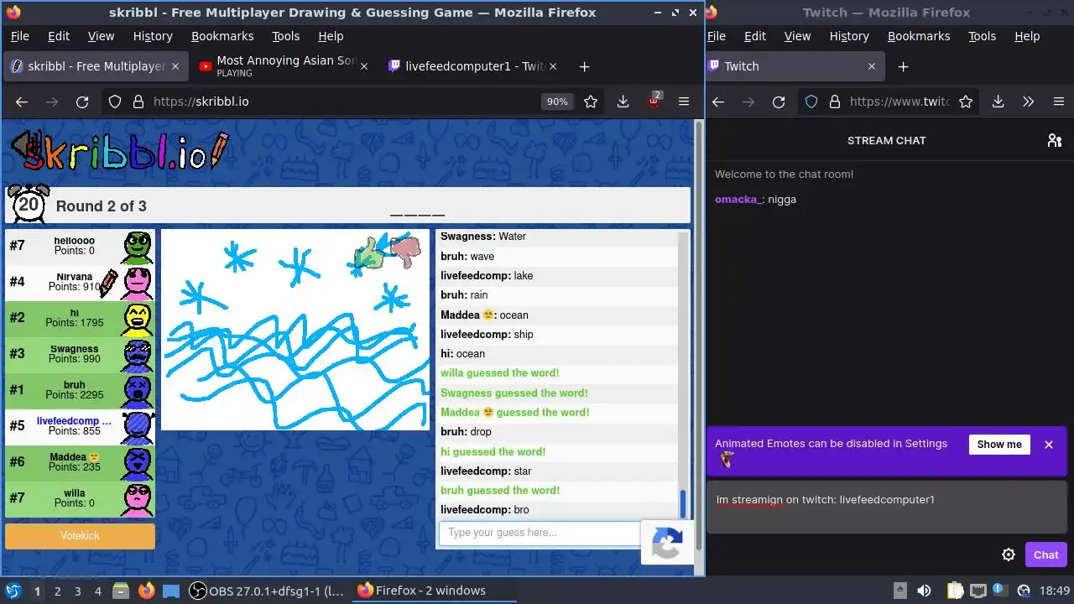This screenshot has height=604, width=1074.
Task: Click the reCAPTCHA badge icon
Action: (667, 544)
